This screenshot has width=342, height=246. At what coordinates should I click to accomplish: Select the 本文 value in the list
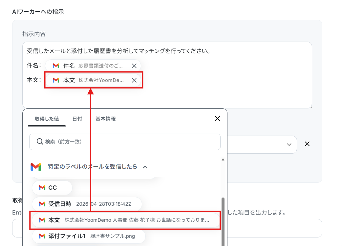point(125,220)
